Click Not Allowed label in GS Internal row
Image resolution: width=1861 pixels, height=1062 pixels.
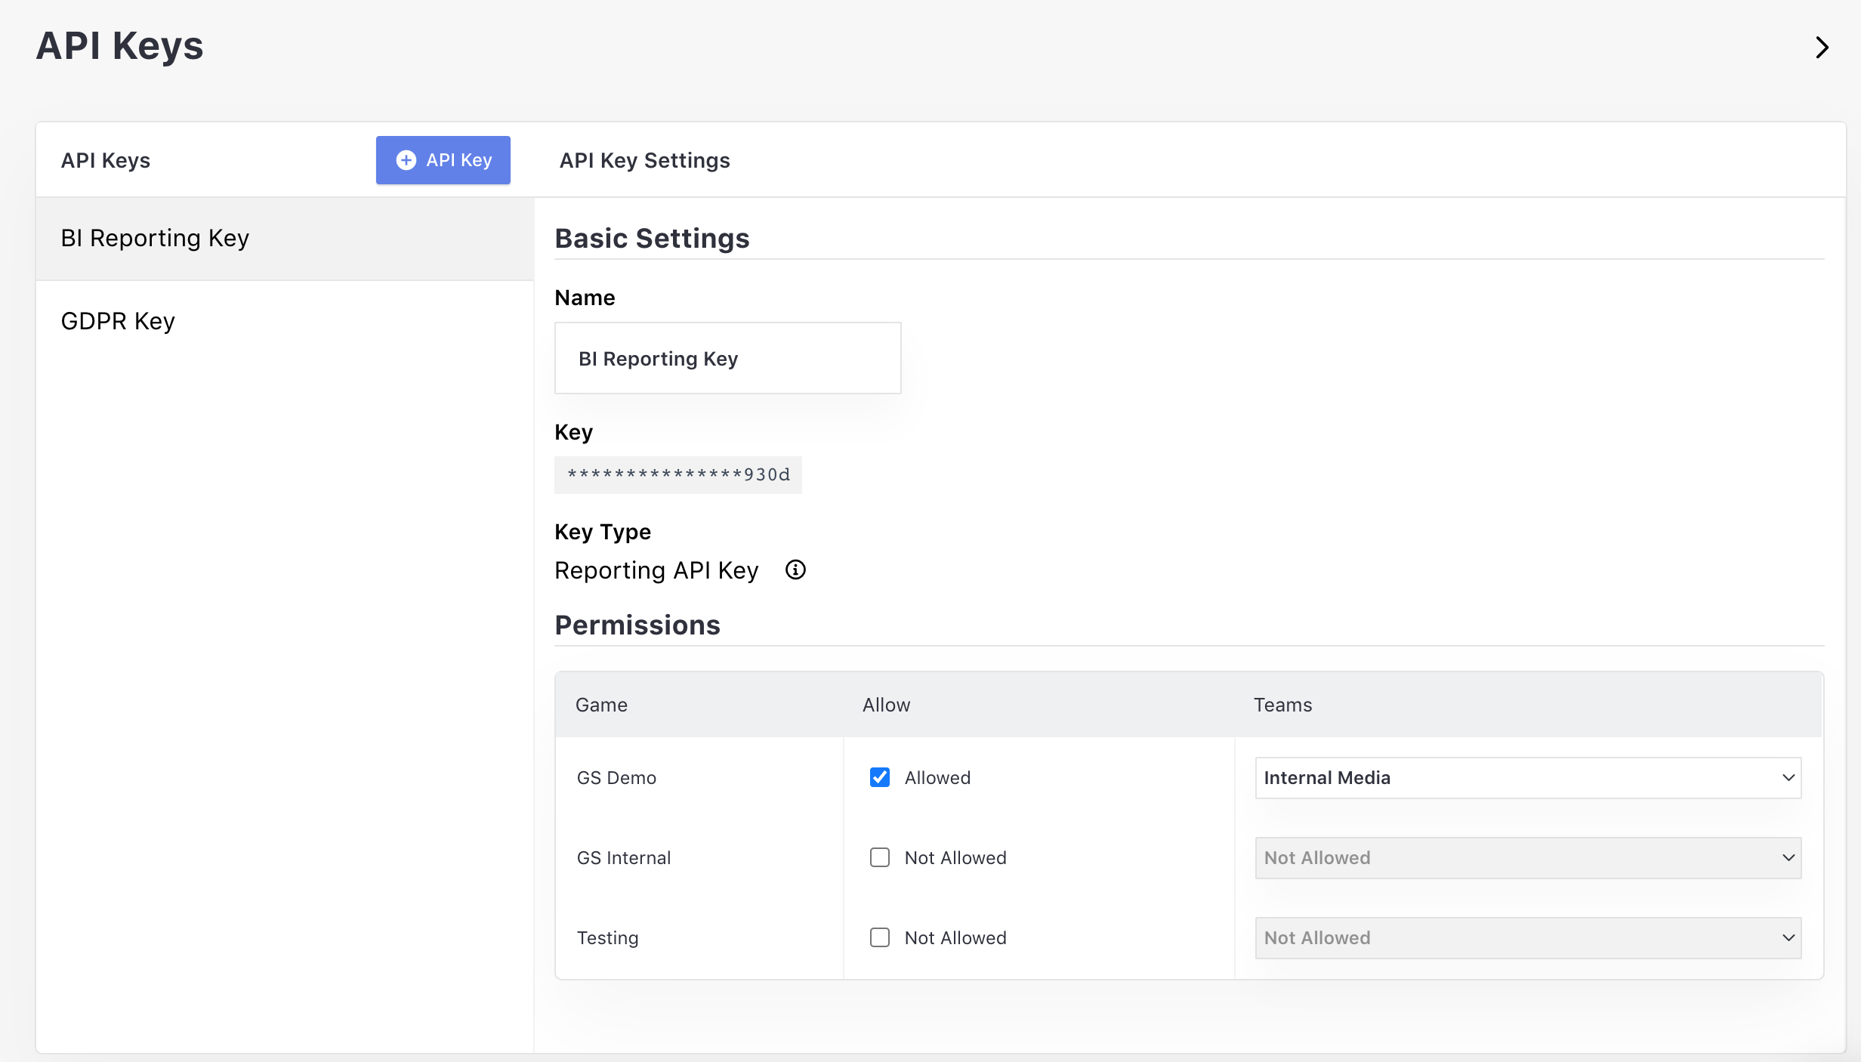(x=955, y=858)
